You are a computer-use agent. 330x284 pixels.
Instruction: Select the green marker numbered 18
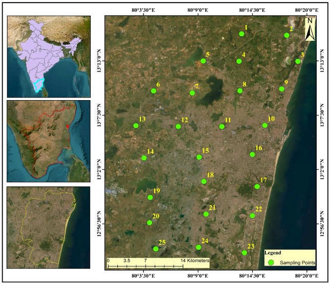click(204, 181)
